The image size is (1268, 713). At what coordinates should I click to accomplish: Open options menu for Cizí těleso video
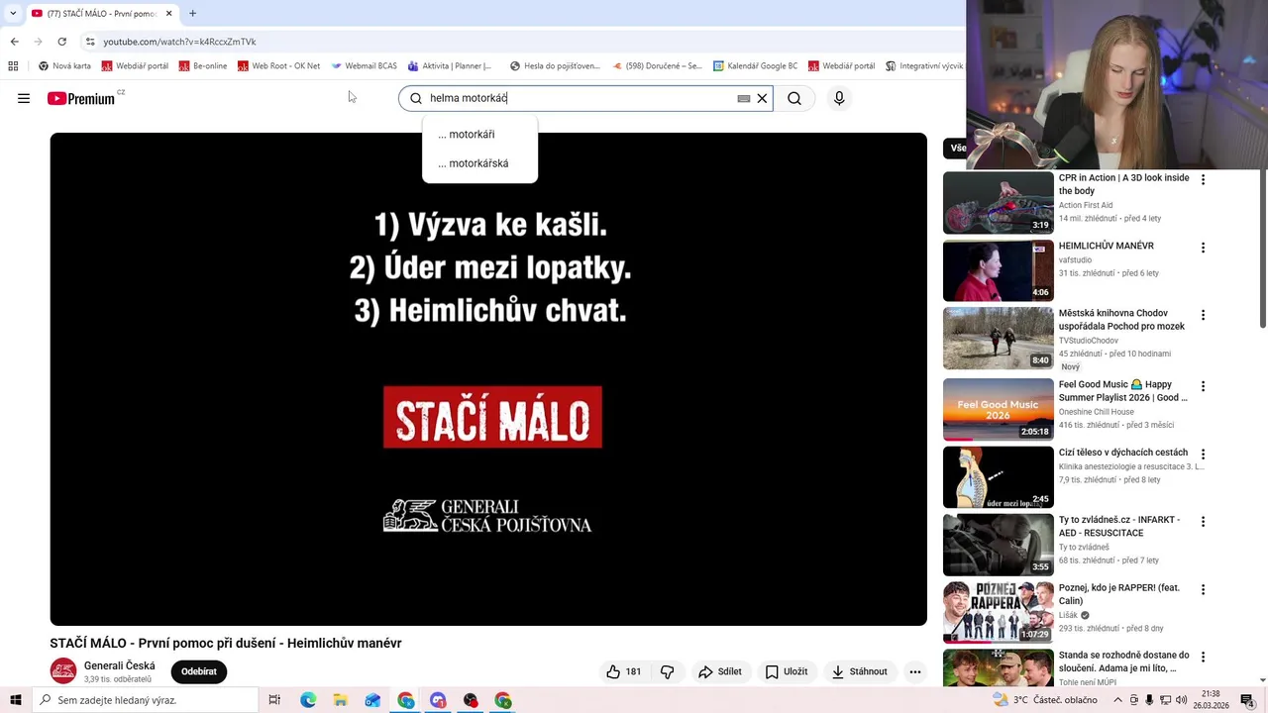pyautogui.click(x=1203, y=455)
